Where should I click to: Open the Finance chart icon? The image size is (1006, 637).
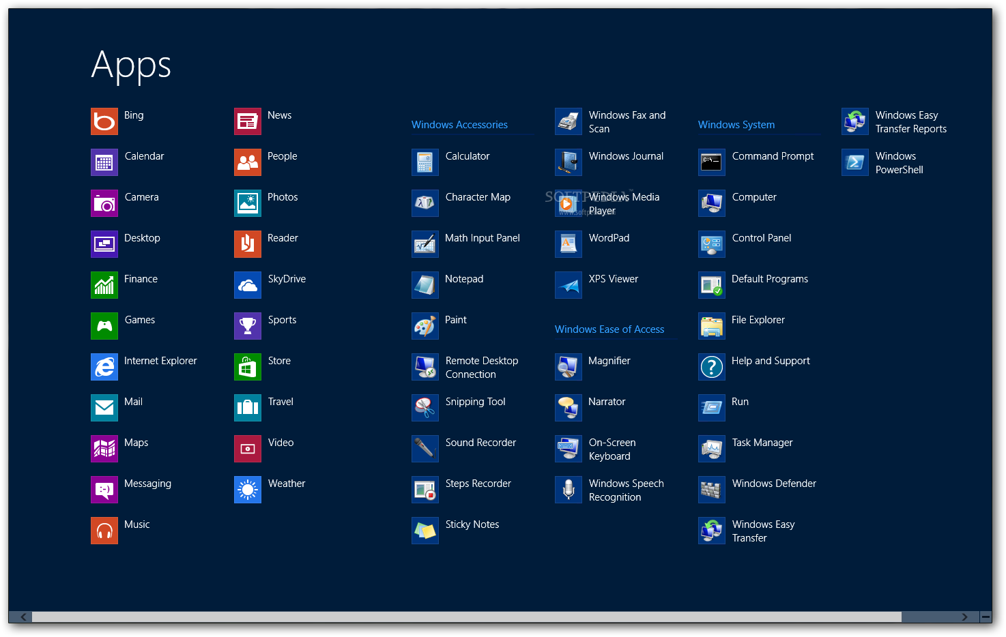pos(104,285)
